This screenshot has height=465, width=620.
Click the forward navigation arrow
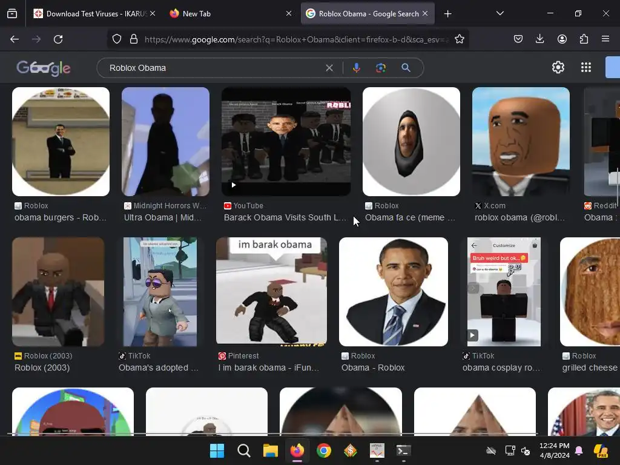[36, 39]
